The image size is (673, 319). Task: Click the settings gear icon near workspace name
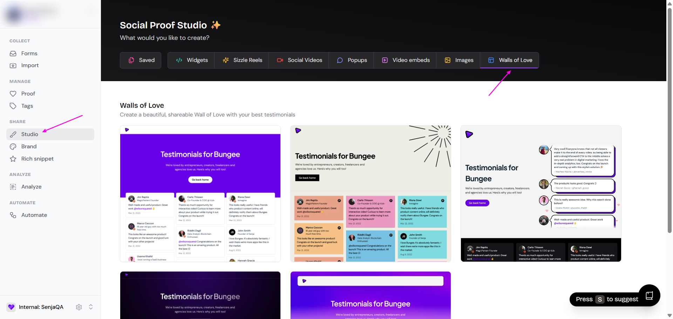tap(79, 307)
